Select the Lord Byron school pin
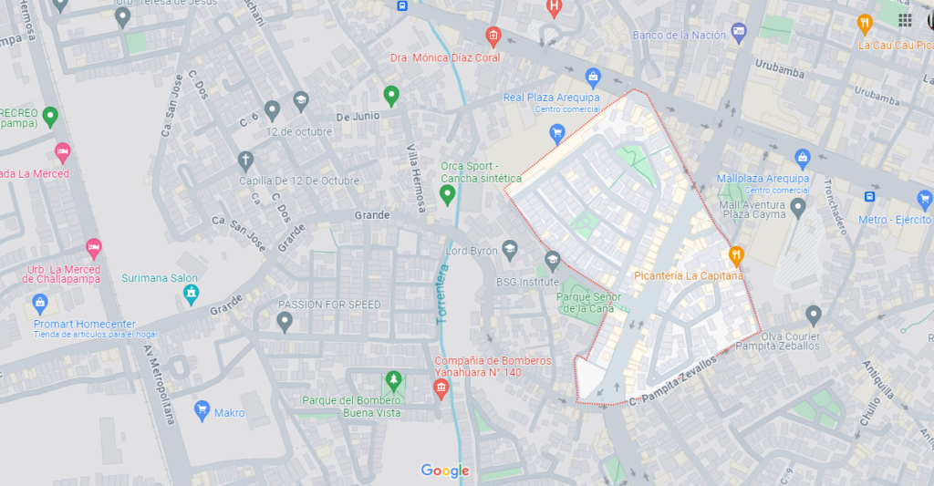 pos(509,251)
